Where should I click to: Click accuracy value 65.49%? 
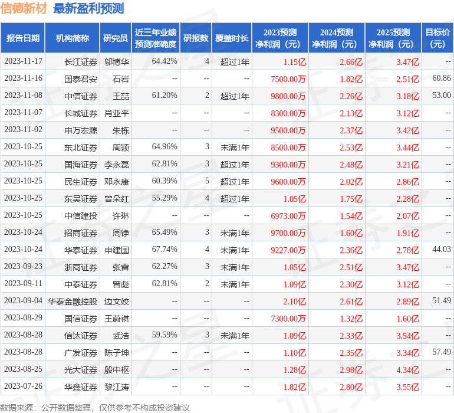point(165,232)
